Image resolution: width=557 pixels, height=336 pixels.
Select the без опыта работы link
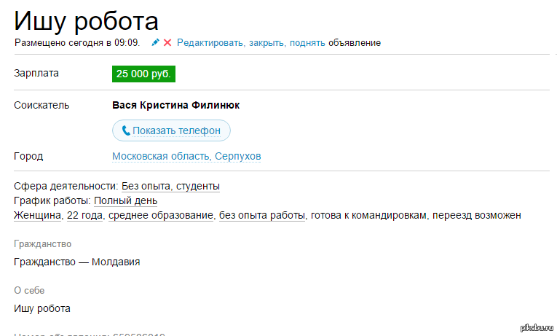coord(262,215)
